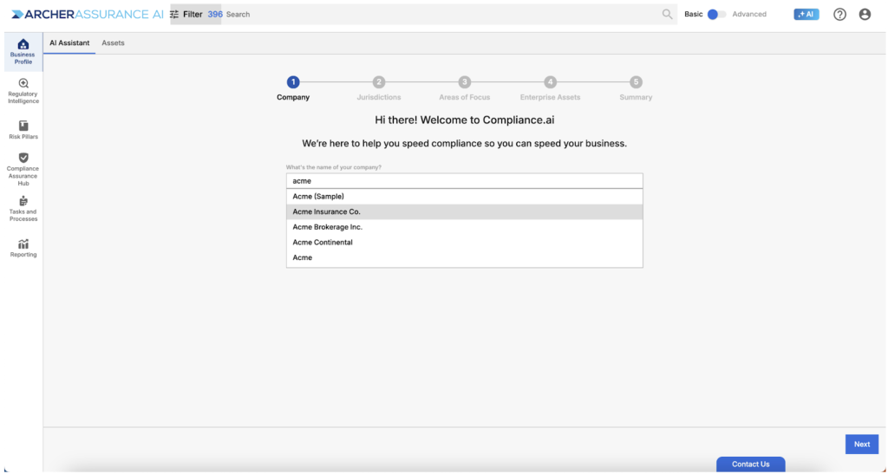Click the Advanced label beside the switch
The height and width of the screenshot is (474, 888).
748,14
